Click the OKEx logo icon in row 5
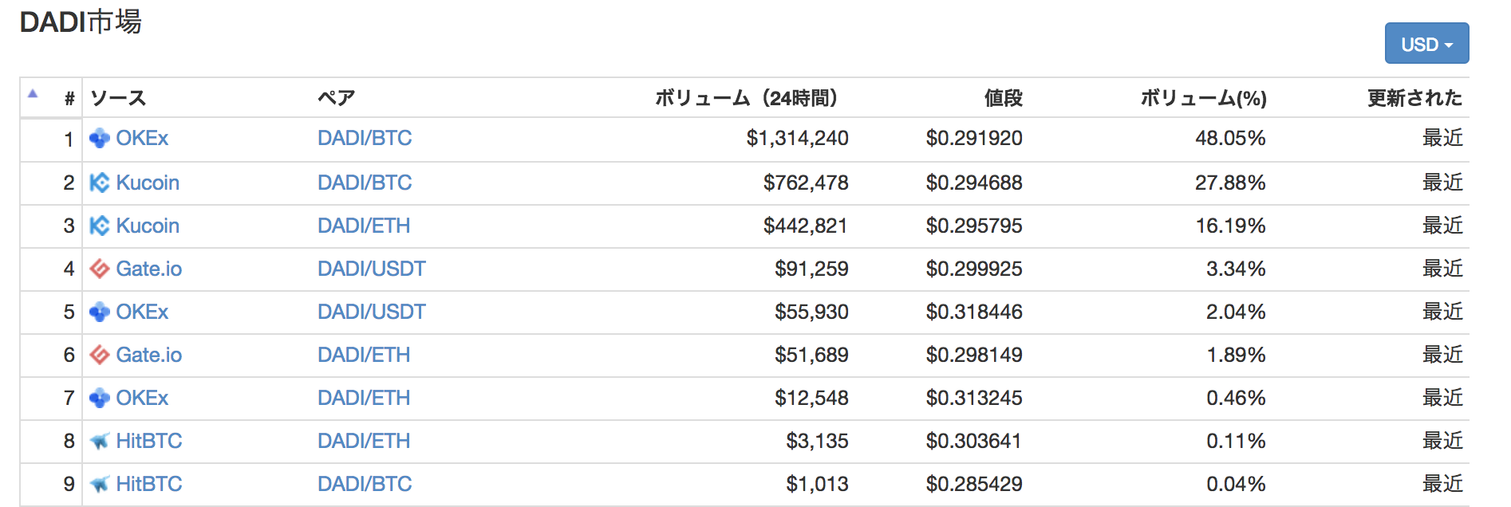 [99, 312]
